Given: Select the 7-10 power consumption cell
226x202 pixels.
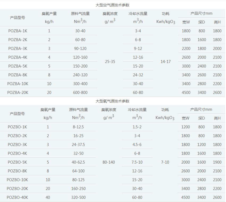Looking at the screenshot, I should (165, 162).
